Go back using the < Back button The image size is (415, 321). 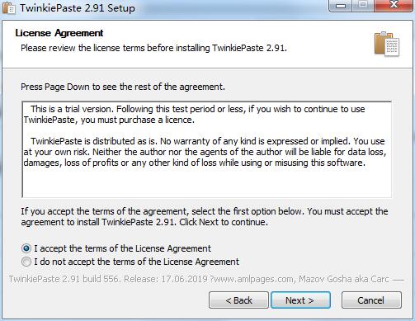coord(238,300)
